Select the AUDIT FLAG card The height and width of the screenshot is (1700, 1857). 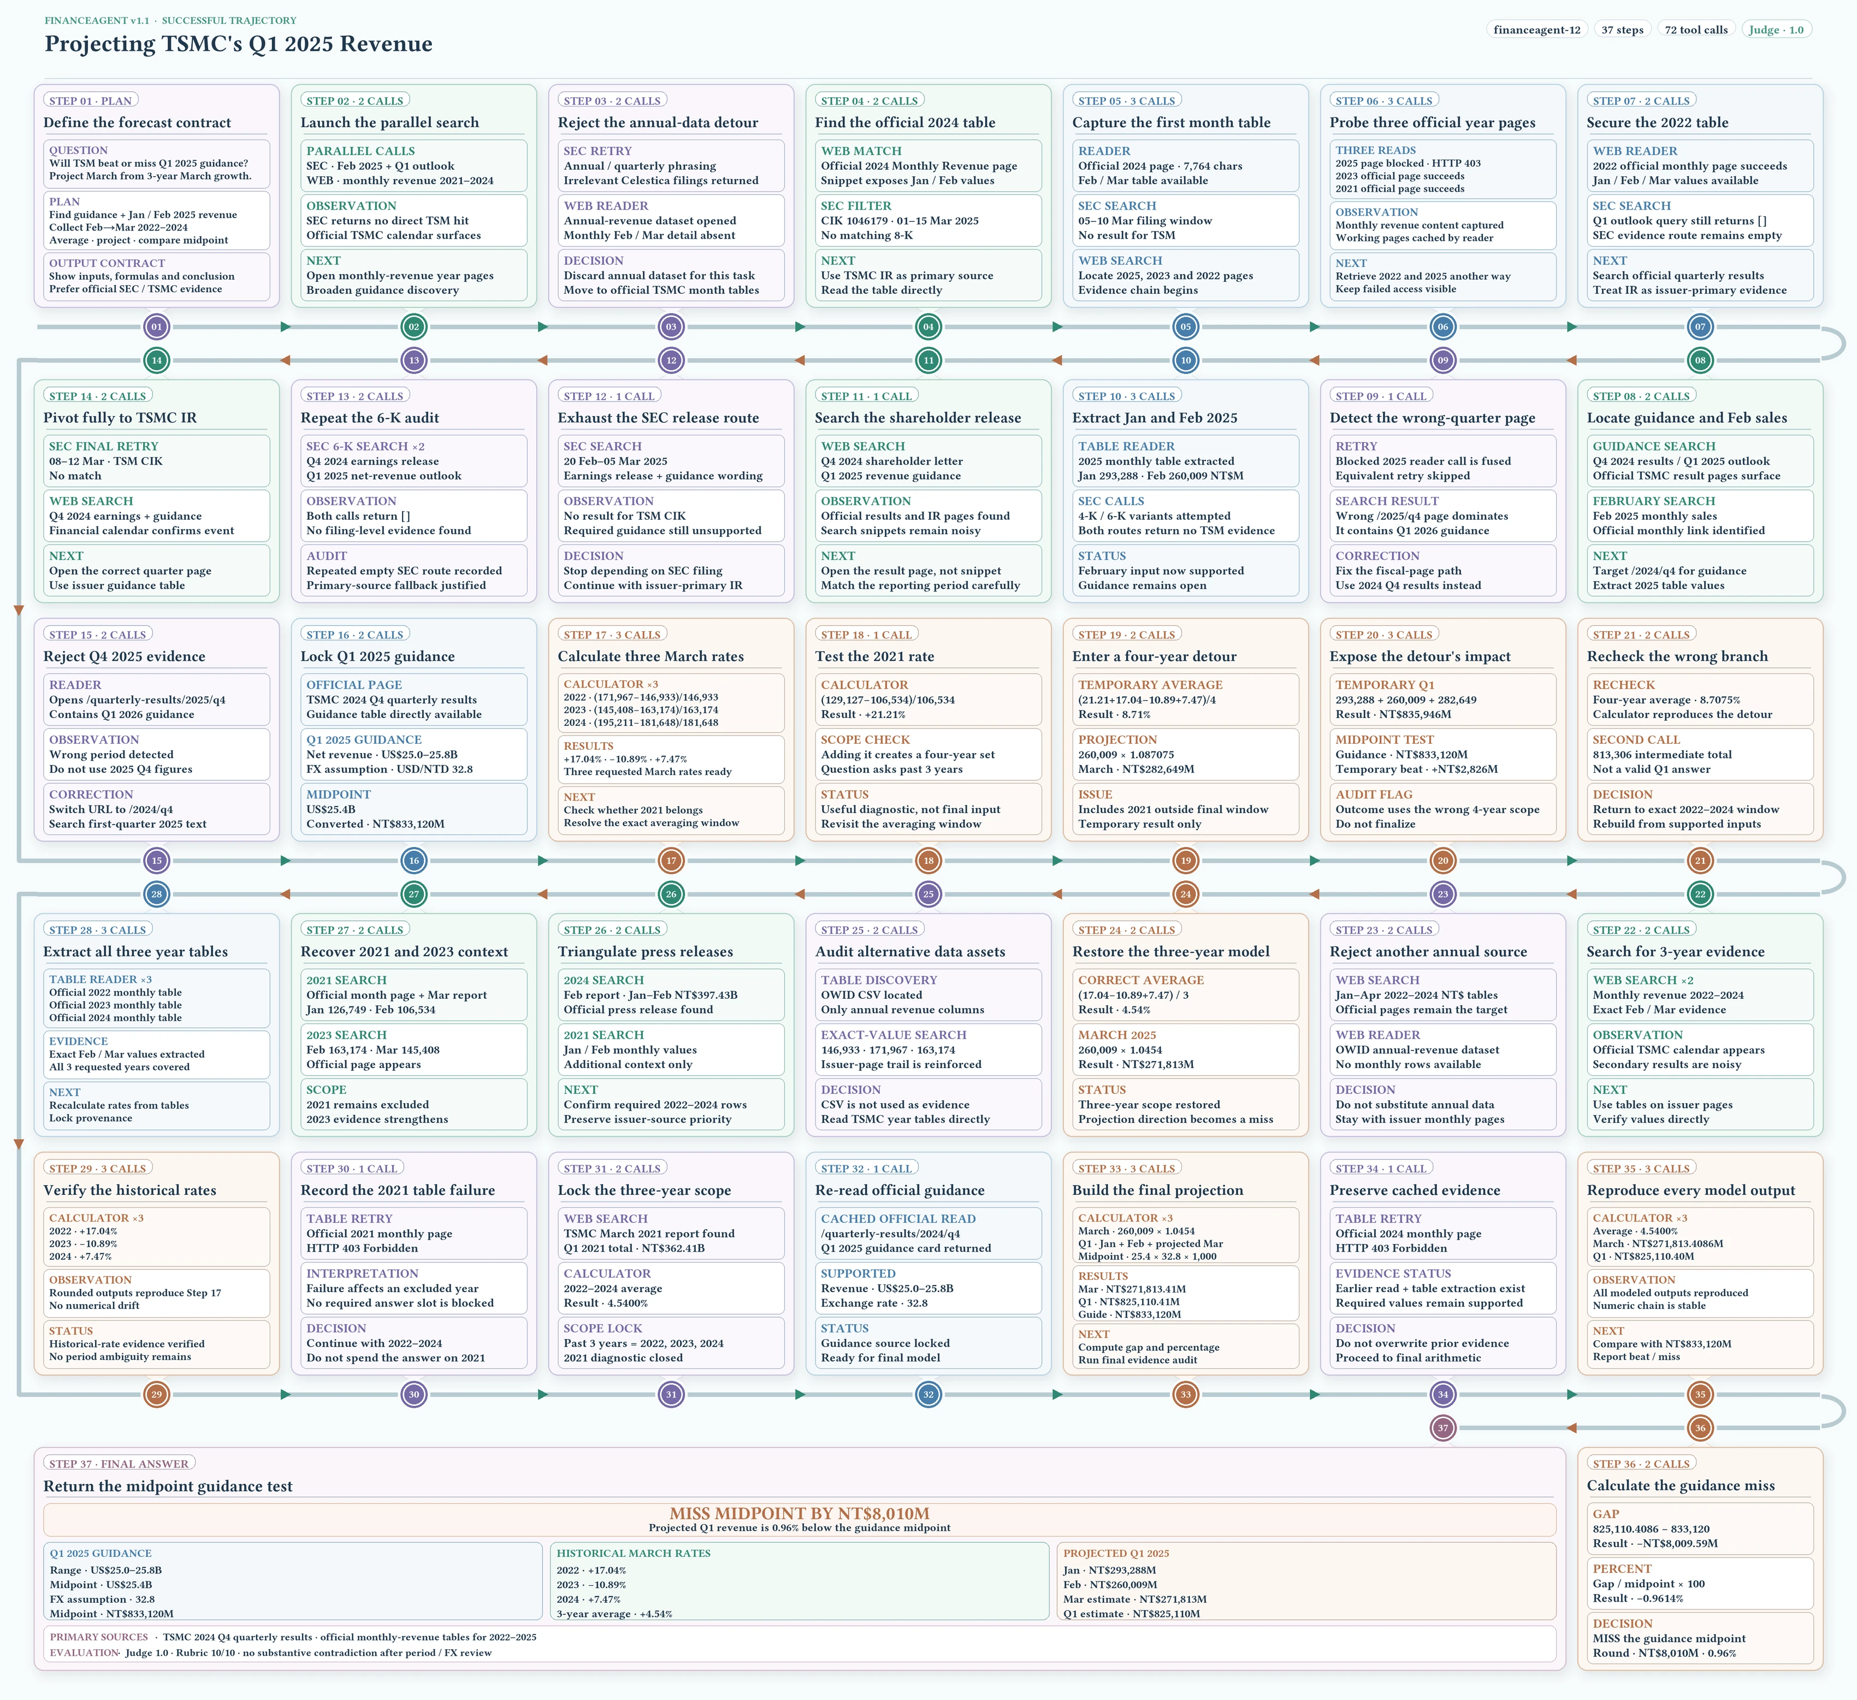1442,809
